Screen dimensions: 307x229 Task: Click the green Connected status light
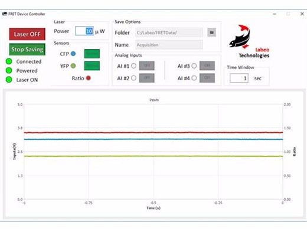point(9,61)
